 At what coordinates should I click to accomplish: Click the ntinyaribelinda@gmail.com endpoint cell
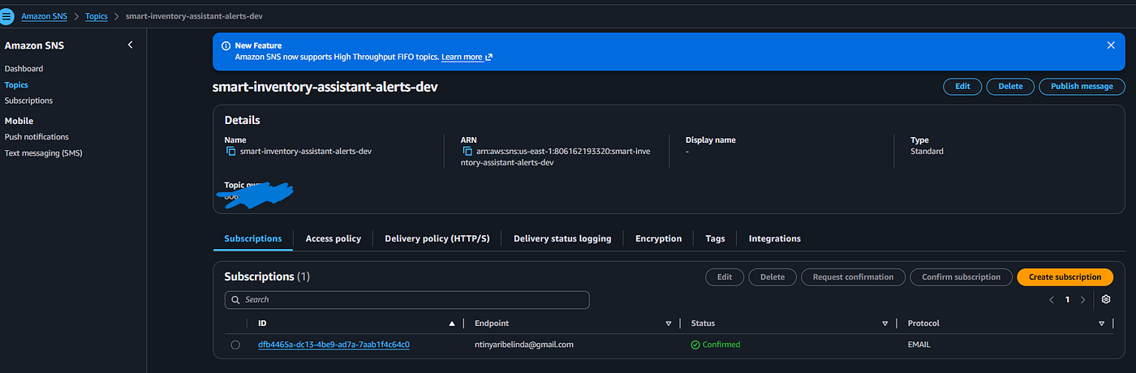click(x=524, y=345)
